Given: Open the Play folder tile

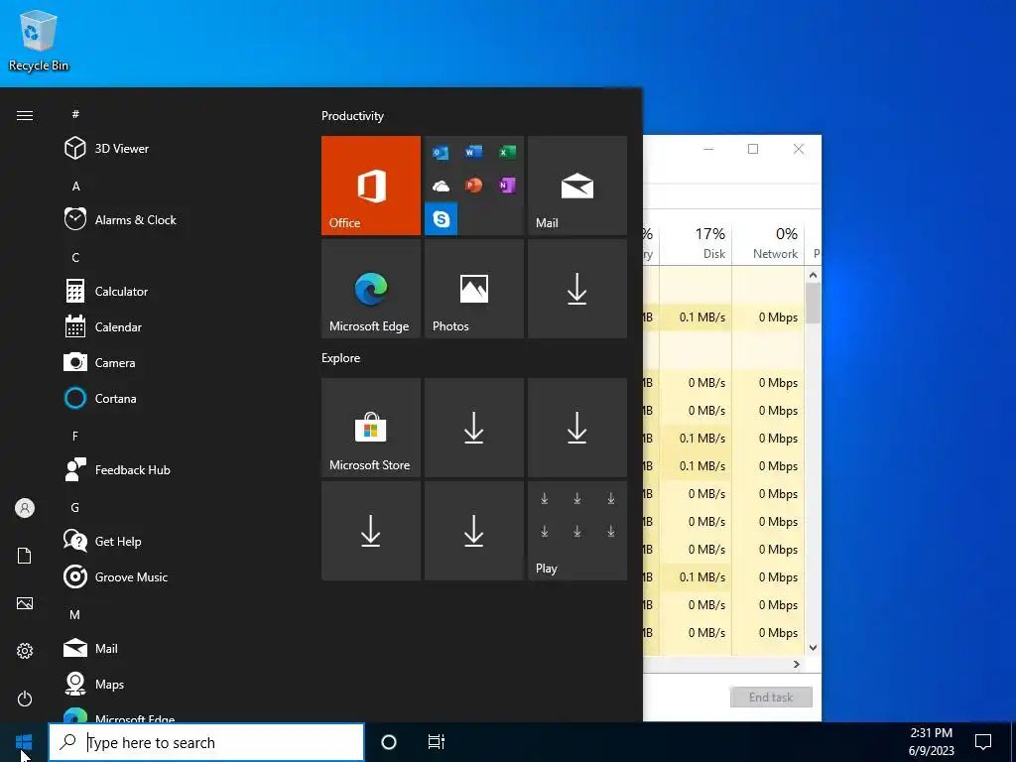Looking at the screenshot, I should click(577, 531).
